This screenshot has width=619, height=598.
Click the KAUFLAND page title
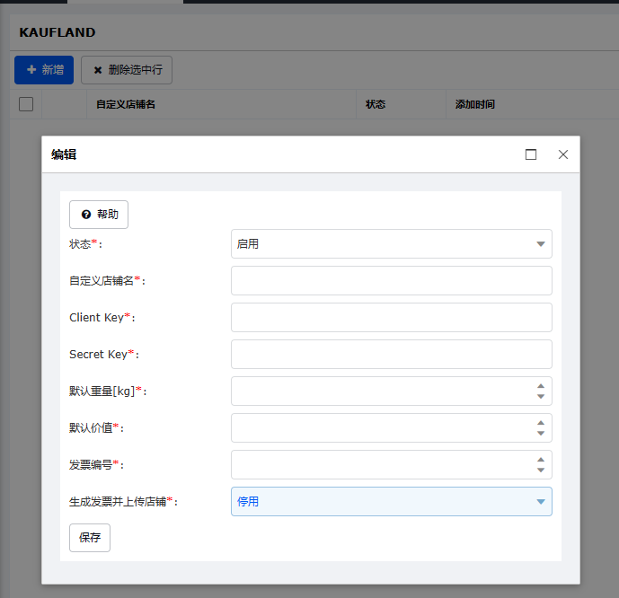57,32
